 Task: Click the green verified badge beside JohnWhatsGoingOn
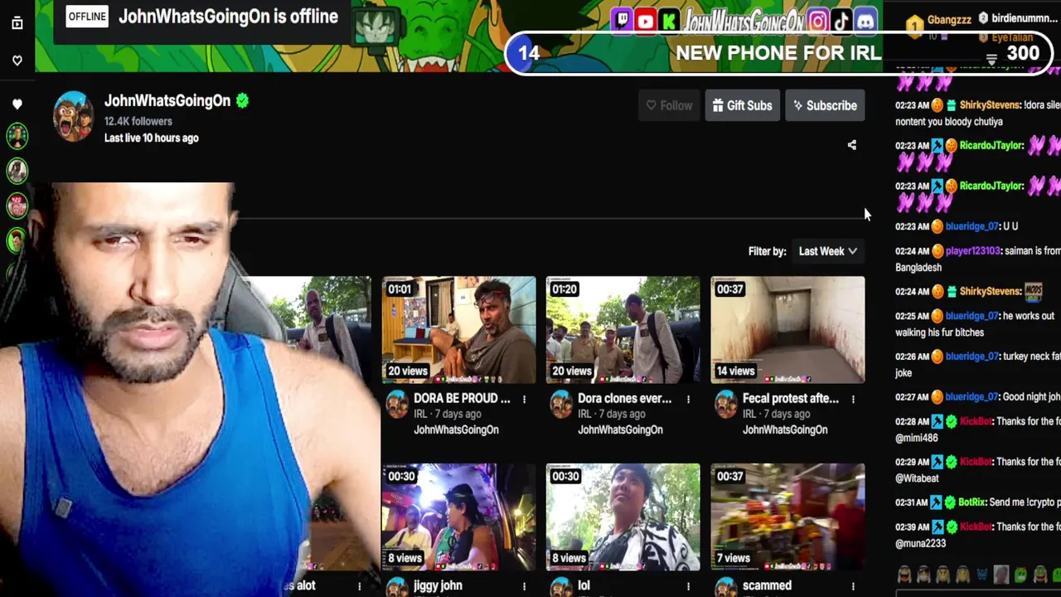[x=242, y=100]
